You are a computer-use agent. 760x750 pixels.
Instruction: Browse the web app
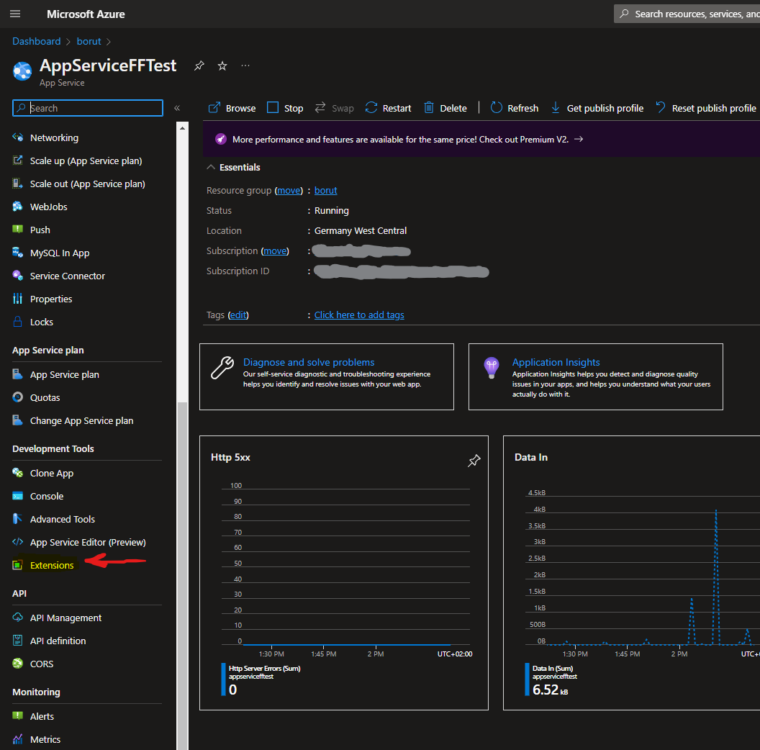point(232,108)
